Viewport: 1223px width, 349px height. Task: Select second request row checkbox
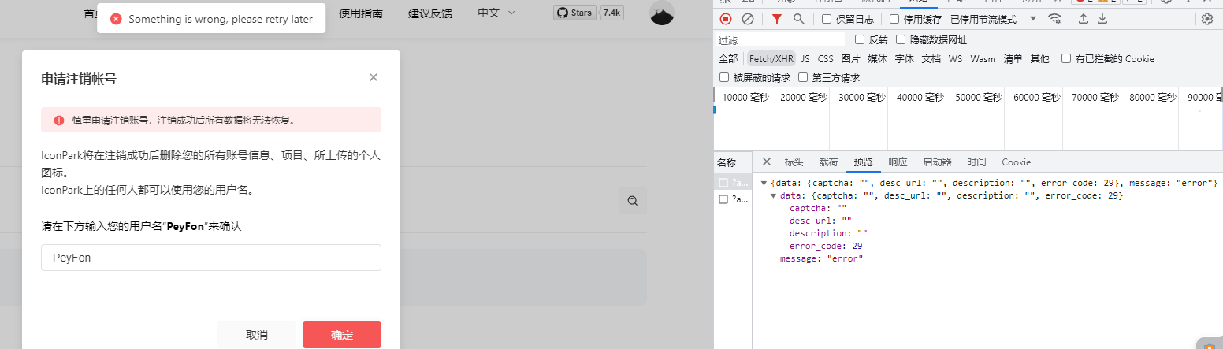click(x=723, y=199)
